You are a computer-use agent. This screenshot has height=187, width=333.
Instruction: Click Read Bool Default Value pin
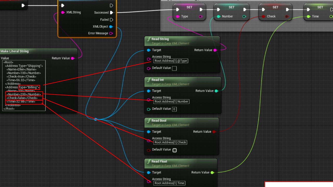point(149,150)
